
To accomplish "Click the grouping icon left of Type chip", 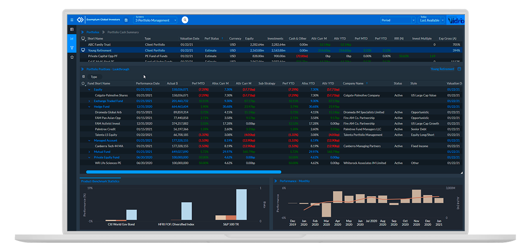I will [84, 76].
